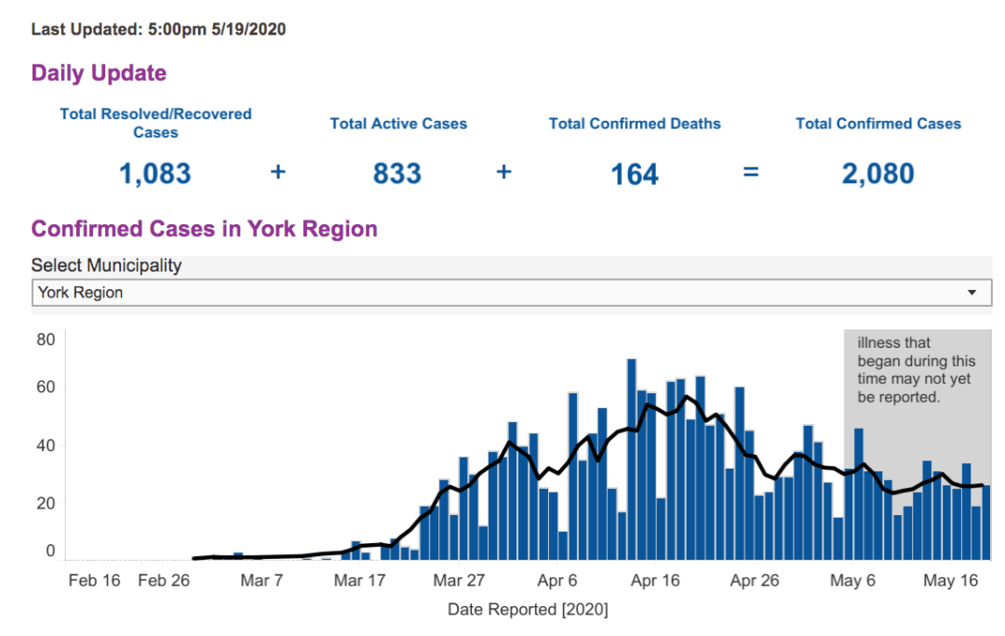The image size is (1005, 636).
Task: Click the Confirmed Cases in York Region heading
Action: coord(205,229)
